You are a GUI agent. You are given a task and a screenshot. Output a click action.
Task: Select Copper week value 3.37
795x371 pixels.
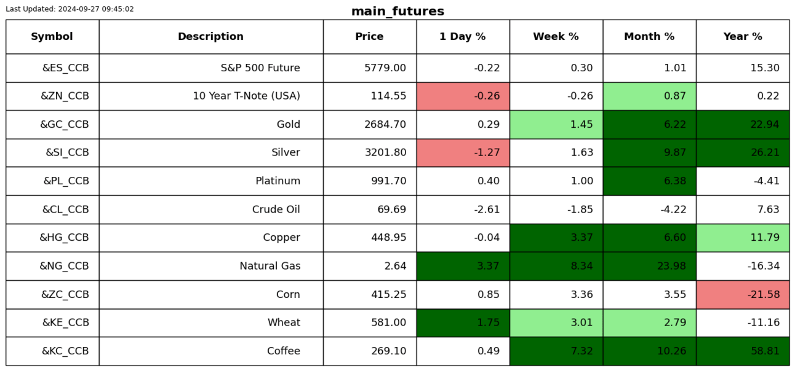pyautogui.click(x=556, y=238)
